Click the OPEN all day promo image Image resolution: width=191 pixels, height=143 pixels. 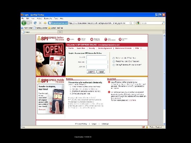point(51,59)
